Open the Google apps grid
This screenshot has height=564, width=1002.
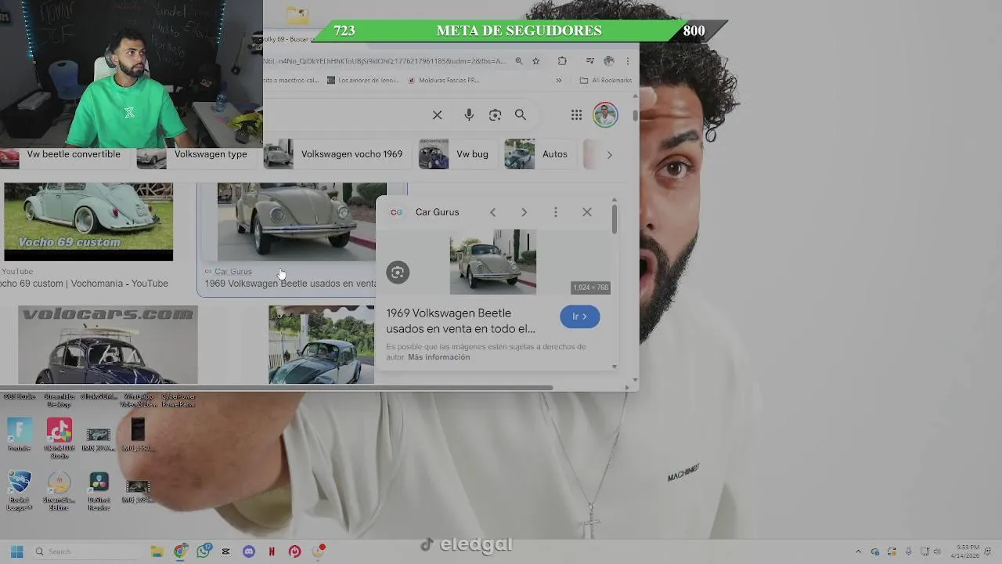[576, 115]
